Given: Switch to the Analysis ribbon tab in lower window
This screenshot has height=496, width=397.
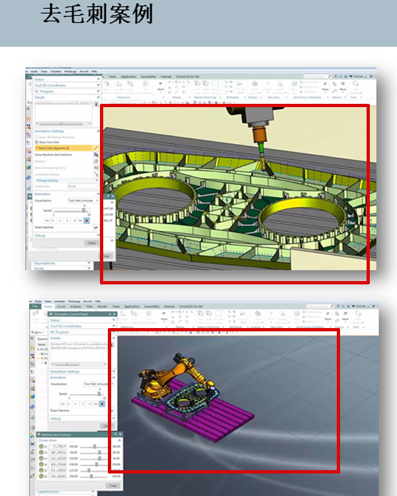Looking at the screenshot, I should click(75, 306).
